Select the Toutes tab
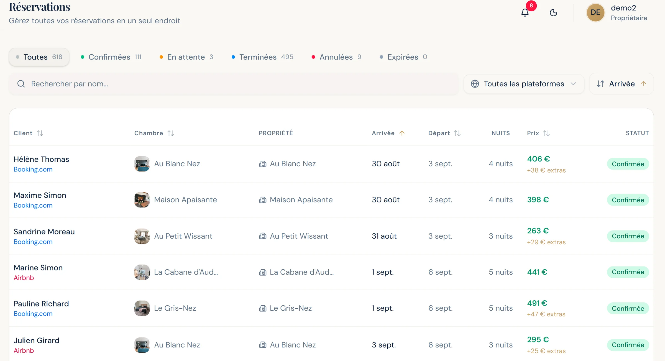The image size is (665, 361). (x=39, y=57)
